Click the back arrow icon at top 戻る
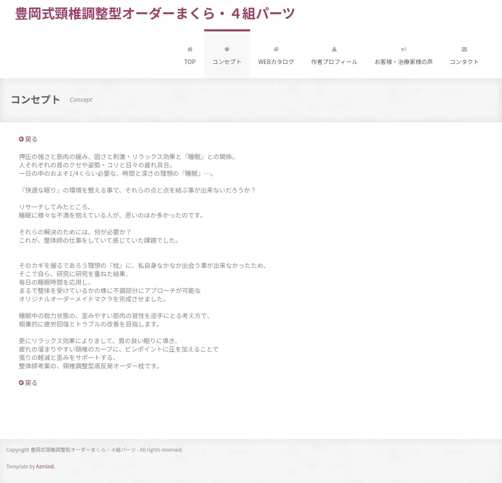The height and width of the screenshot is (483, 502). (x=21, y=139)
